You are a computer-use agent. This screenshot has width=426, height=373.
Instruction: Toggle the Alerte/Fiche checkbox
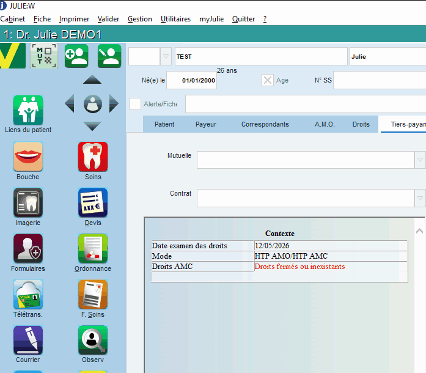coord(135,104)
